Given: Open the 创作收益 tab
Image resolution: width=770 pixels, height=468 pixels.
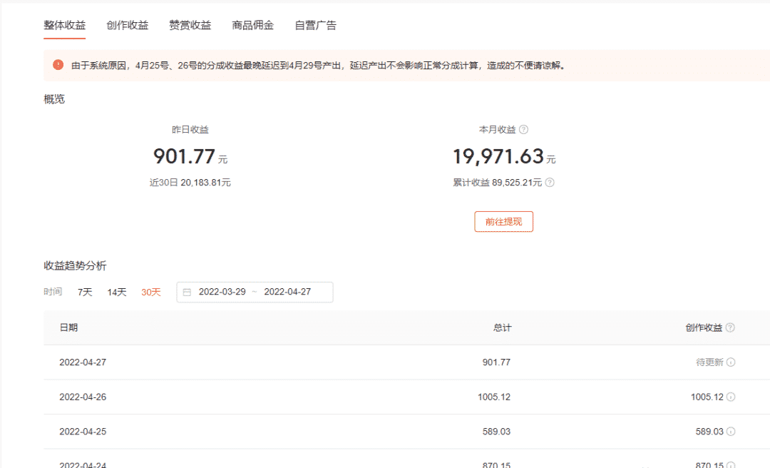Looking at the screenshot, I should [127, 25].
